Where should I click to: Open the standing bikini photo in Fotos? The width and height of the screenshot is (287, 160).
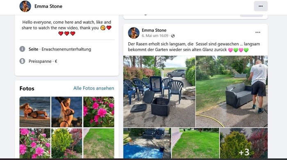coord(66,112)
